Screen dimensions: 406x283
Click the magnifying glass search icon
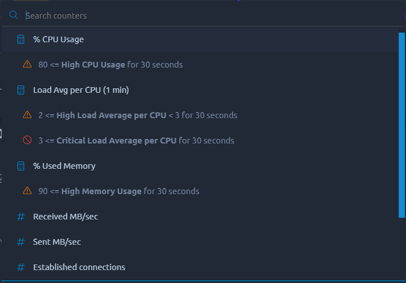pyautogui.click(x=13, y=15)
